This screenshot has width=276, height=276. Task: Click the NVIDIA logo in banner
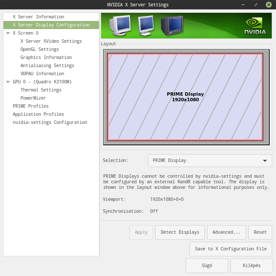click(256, 26)
